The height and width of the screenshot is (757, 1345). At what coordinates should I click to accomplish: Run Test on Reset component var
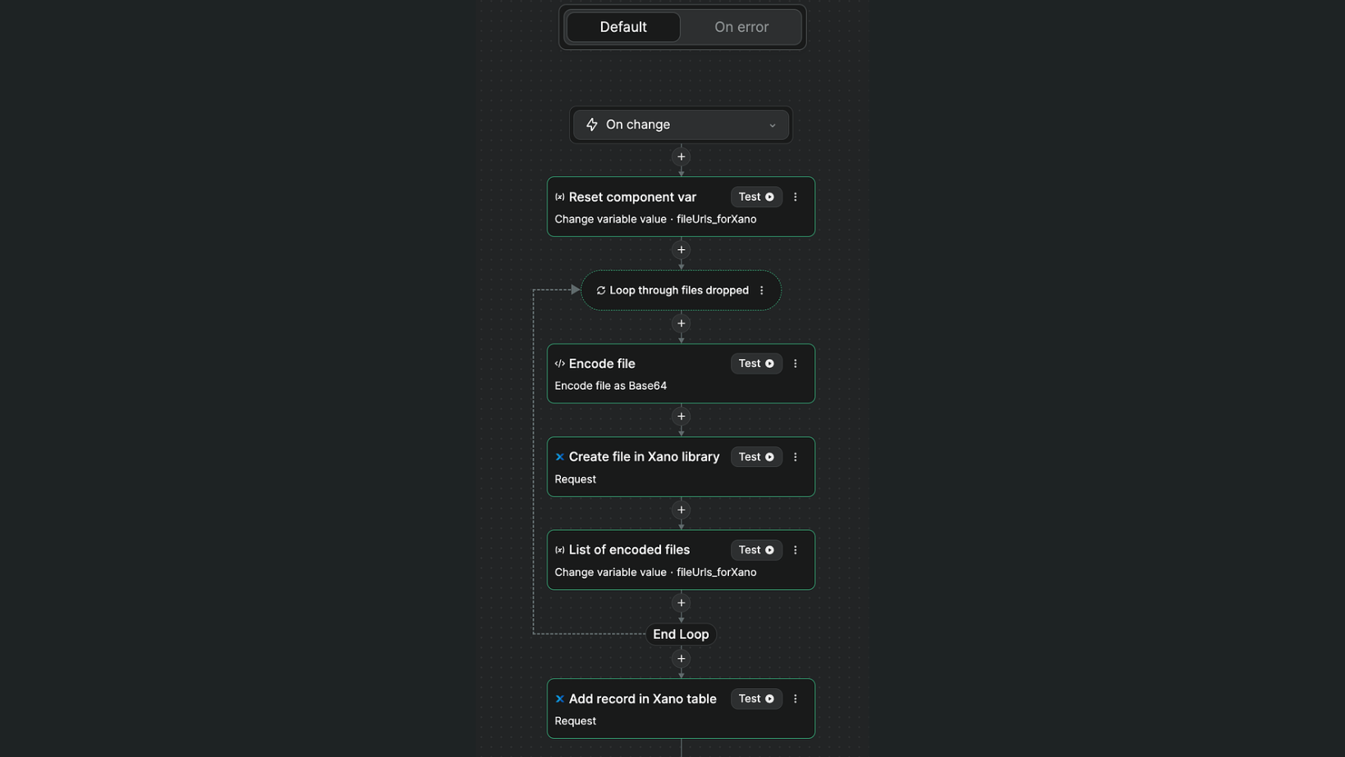pyautogui.click(x=755, y=197)
